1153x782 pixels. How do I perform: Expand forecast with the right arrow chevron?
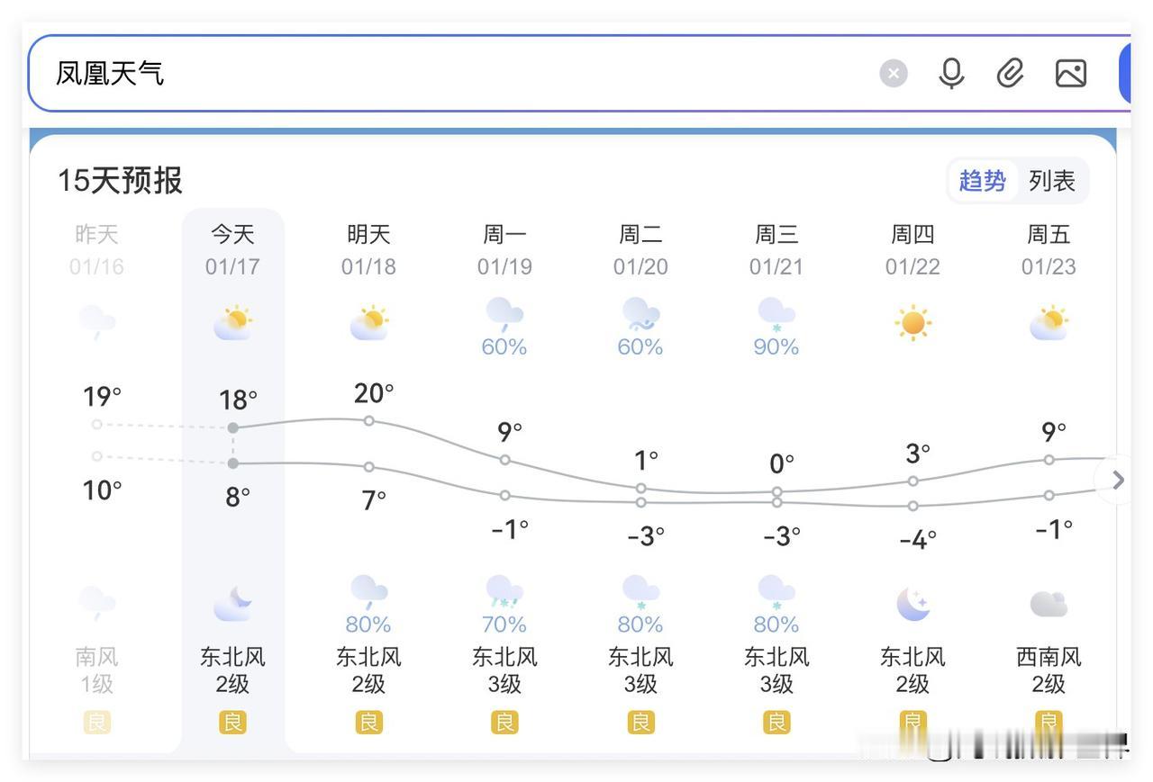click(1118, 480)
